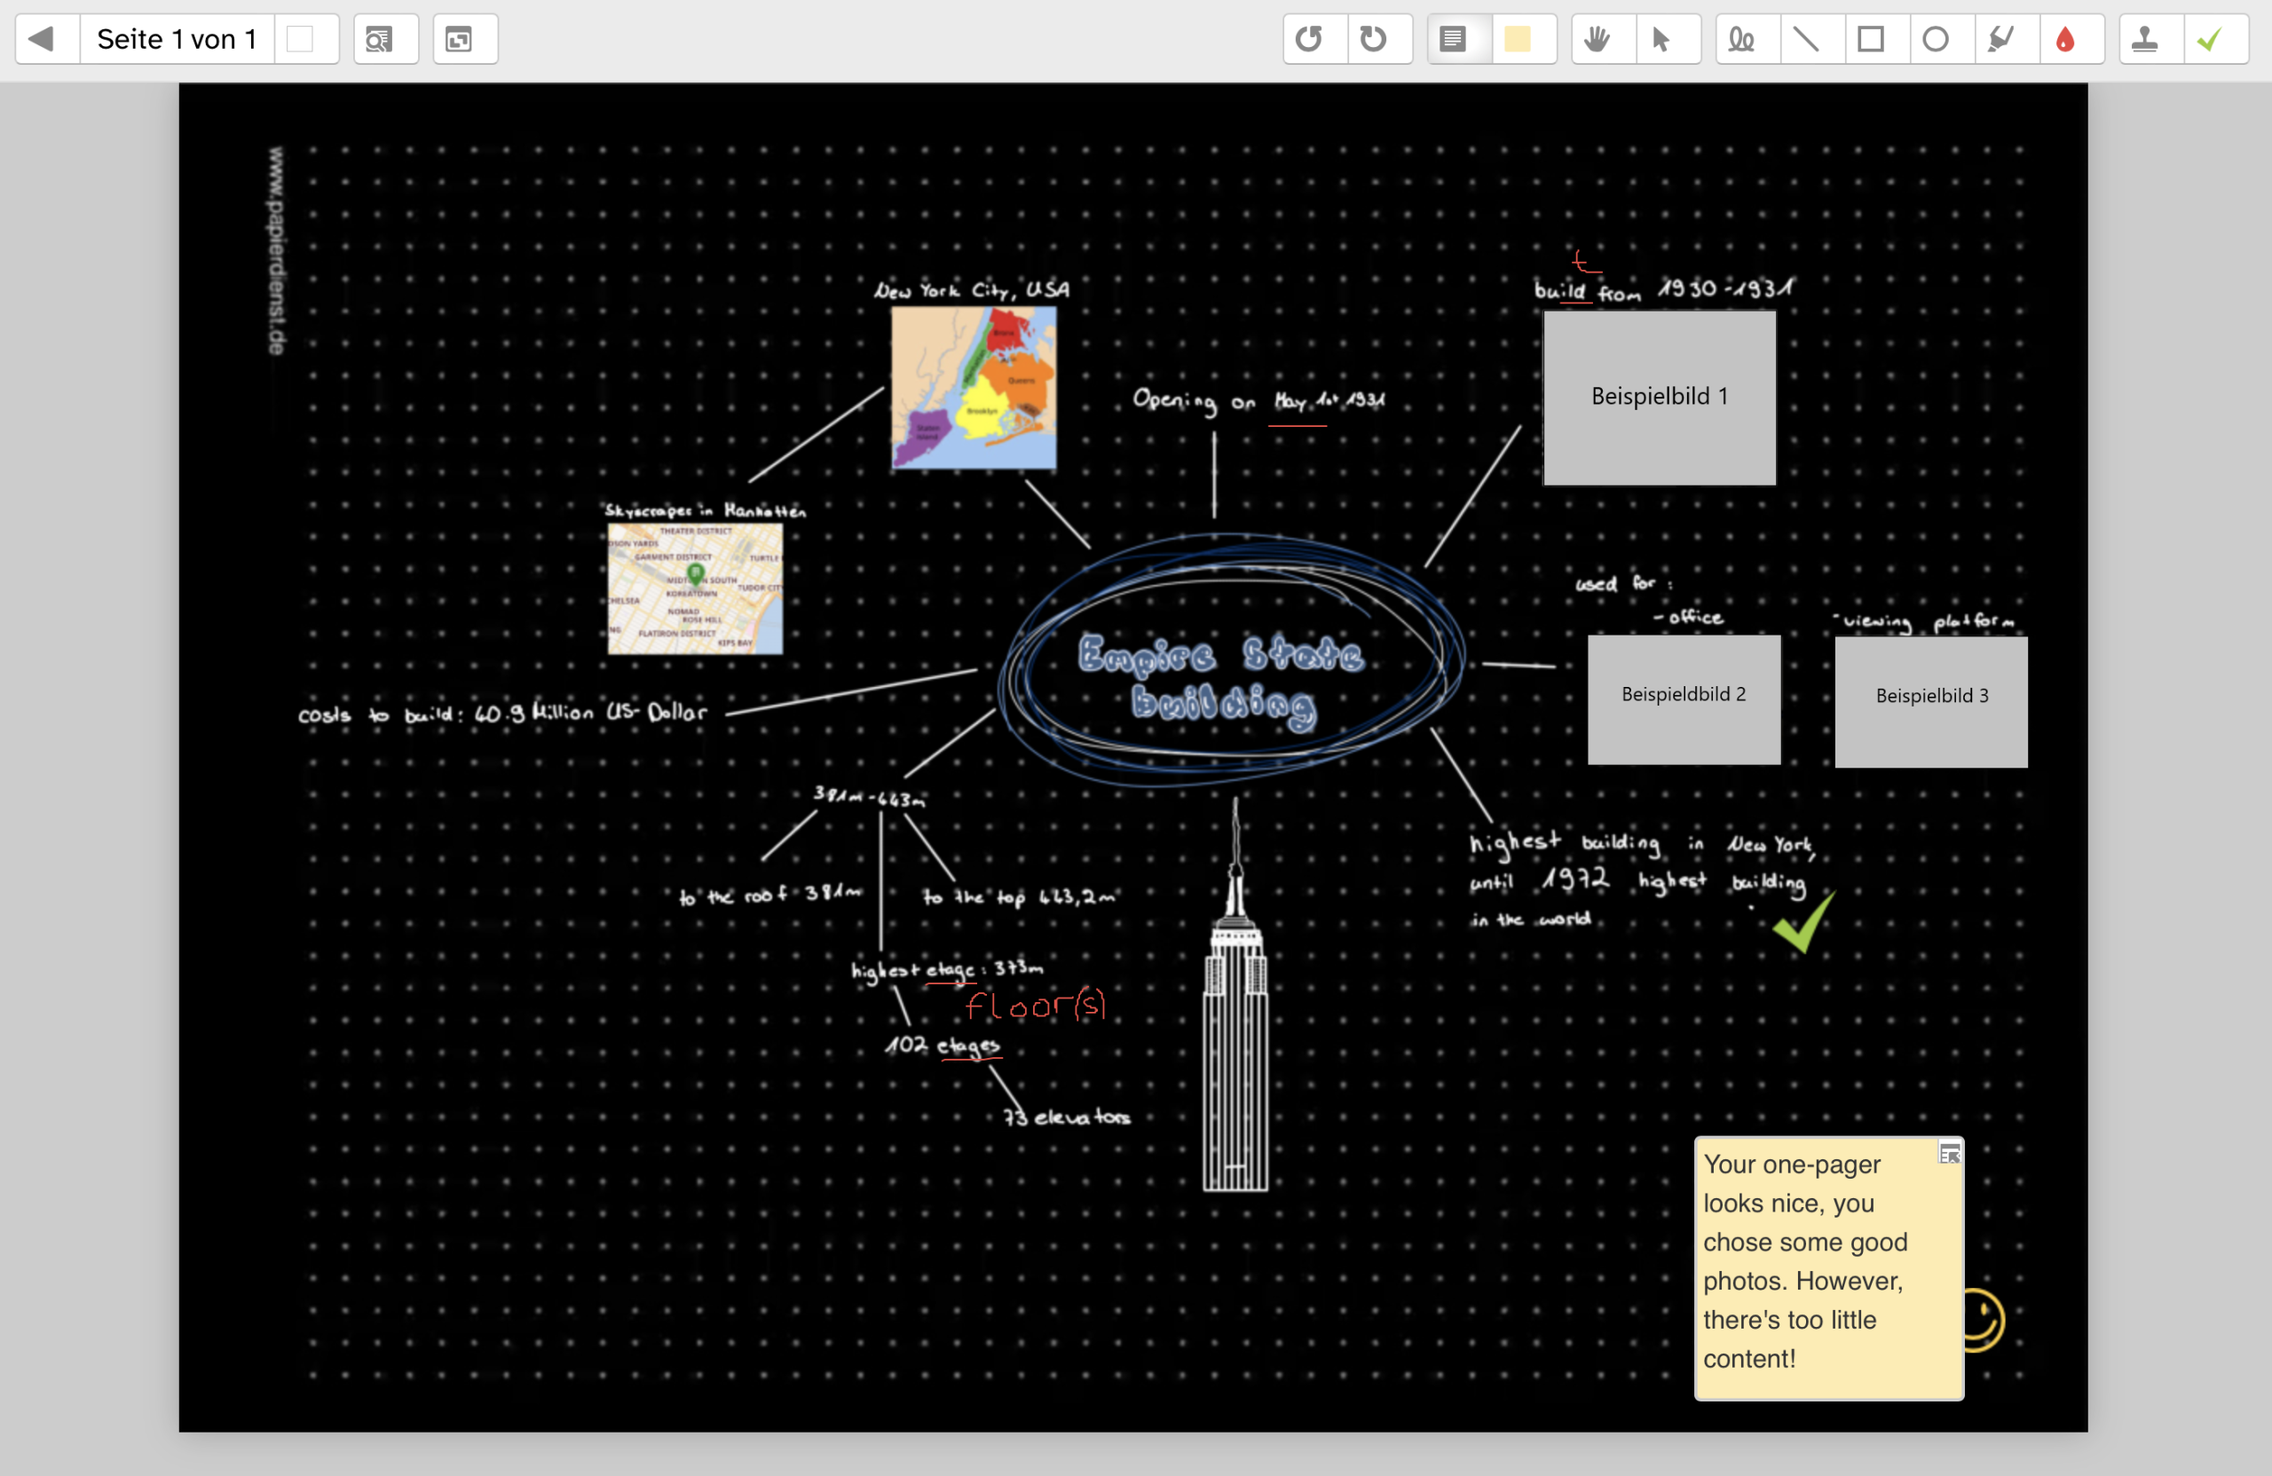Toggle the text comment mode button
This screenshot has width=2272, height=1476.
(x=1453, y=39)
